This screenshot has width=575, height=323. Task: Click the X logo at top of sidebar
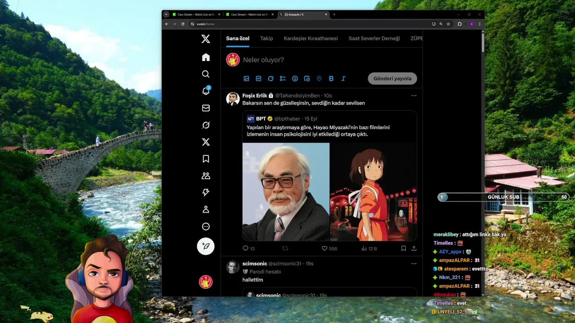point(206,39)
